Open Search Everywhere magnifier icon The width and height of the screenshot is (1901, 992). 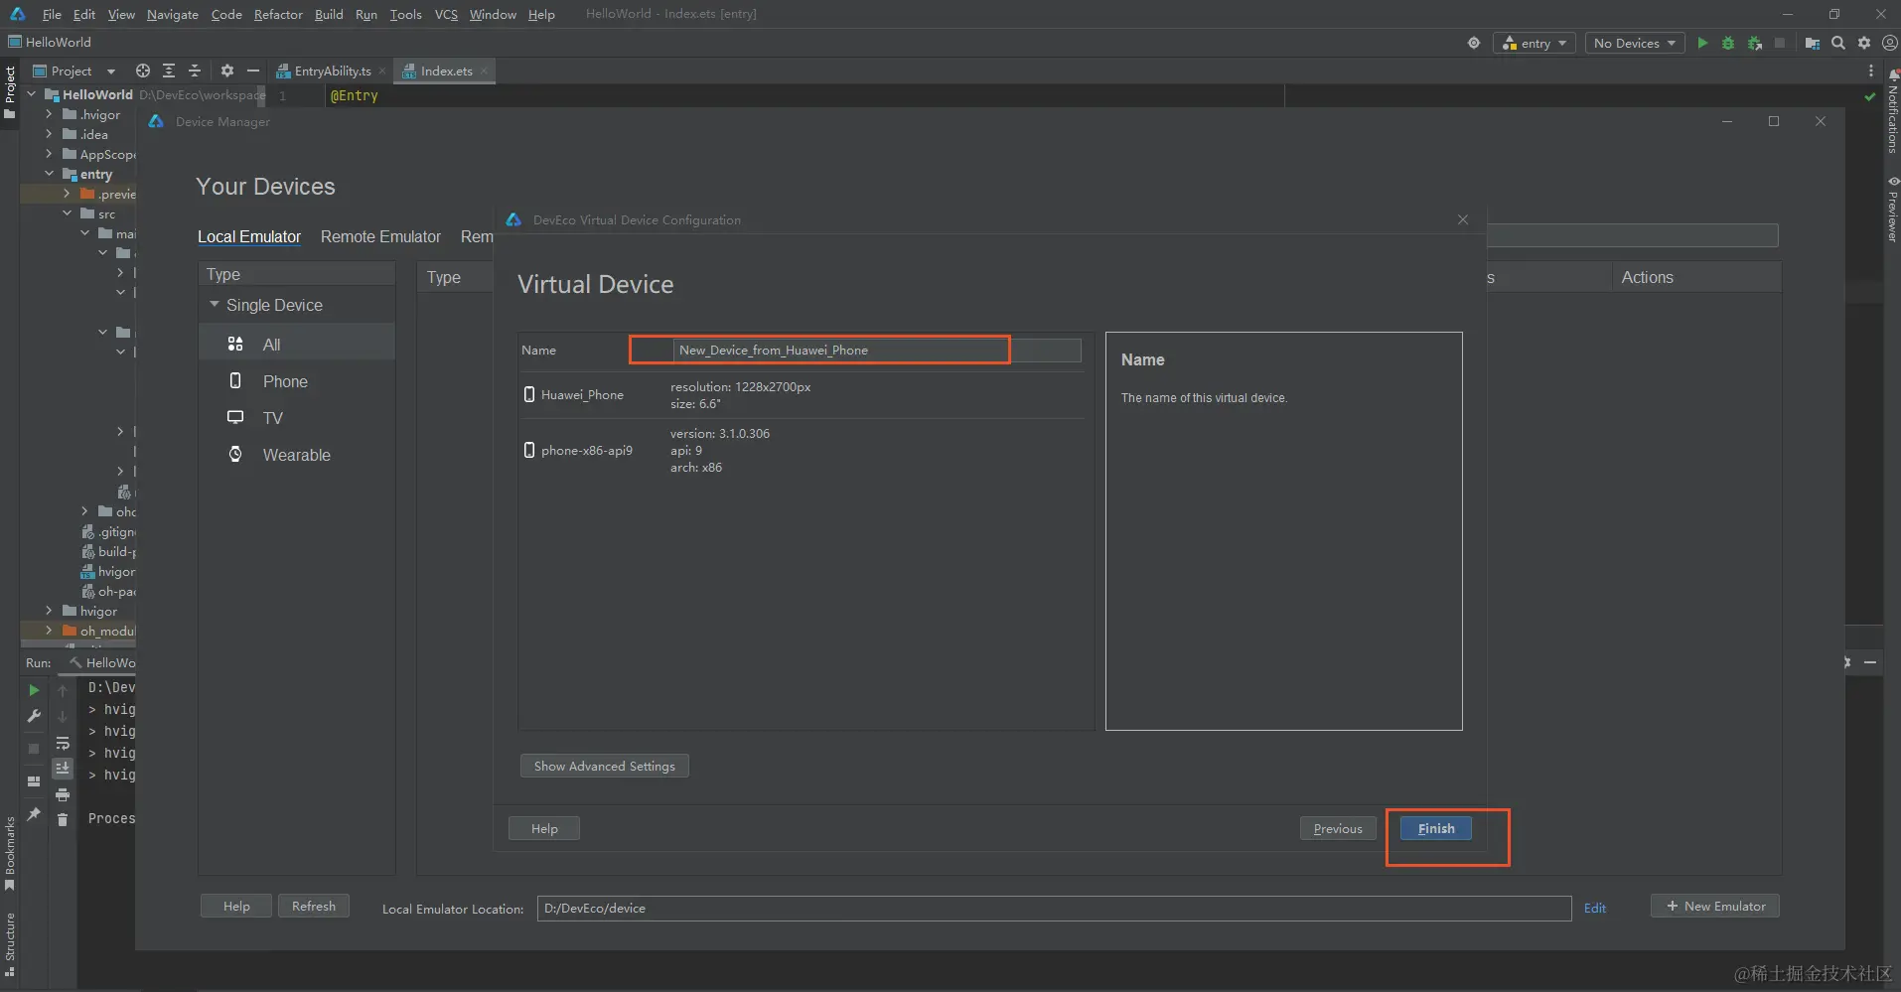(x=1838, y=43)
